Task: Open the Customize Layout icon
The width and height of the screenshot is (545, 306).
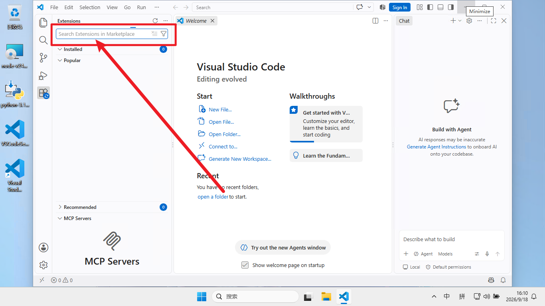Action: pos(420,7)
